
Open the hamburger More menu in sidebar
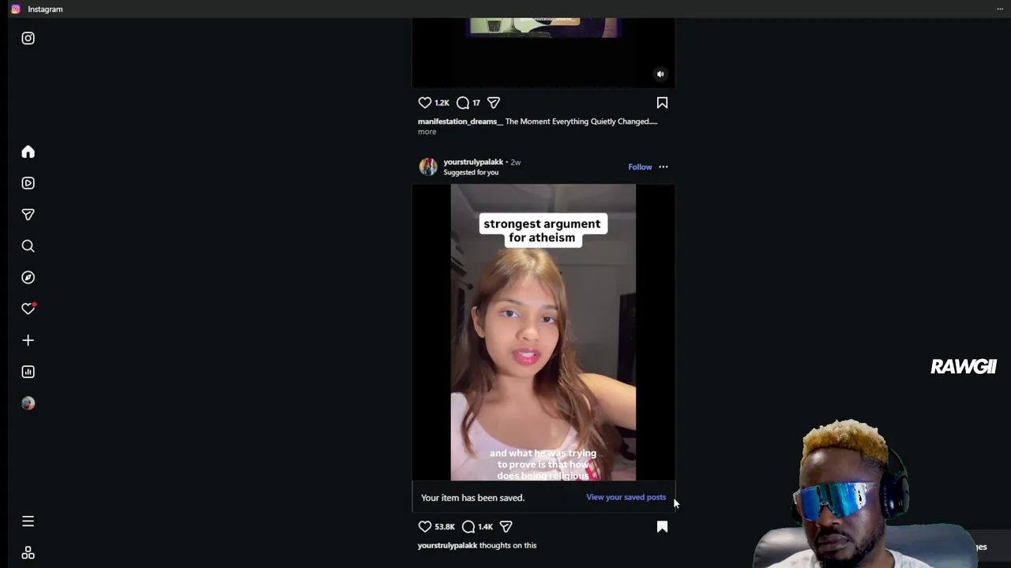[x=28, y=521]
